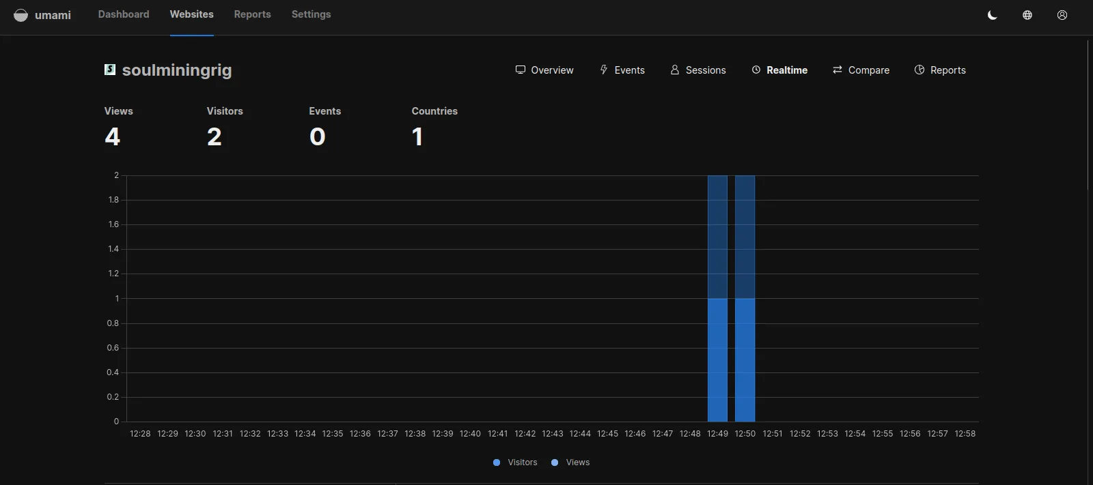
Task: Toggle Visitors series in chart legend
Action: tap(515, 462)
